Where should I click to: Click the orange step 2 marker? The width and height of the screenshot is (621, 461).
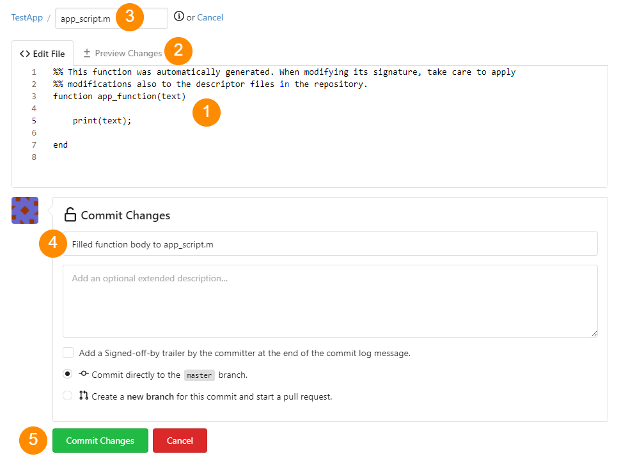tap(178, 51)
